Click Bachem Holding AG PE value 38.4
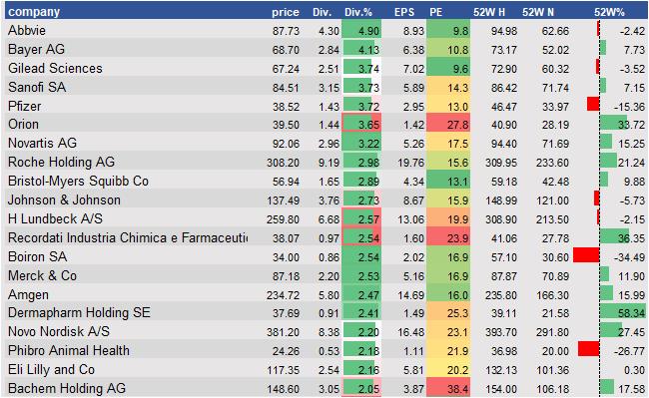The height and width of the screenshot is (398, 649). pyautogui.click(x=448, y=388)
